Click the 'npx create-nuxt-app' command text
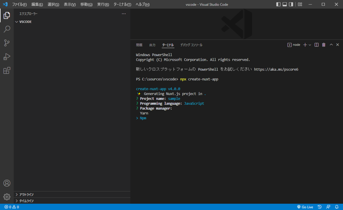Image resolution: width=343 pixels, height=210 pixels. (x=199, y=79)
